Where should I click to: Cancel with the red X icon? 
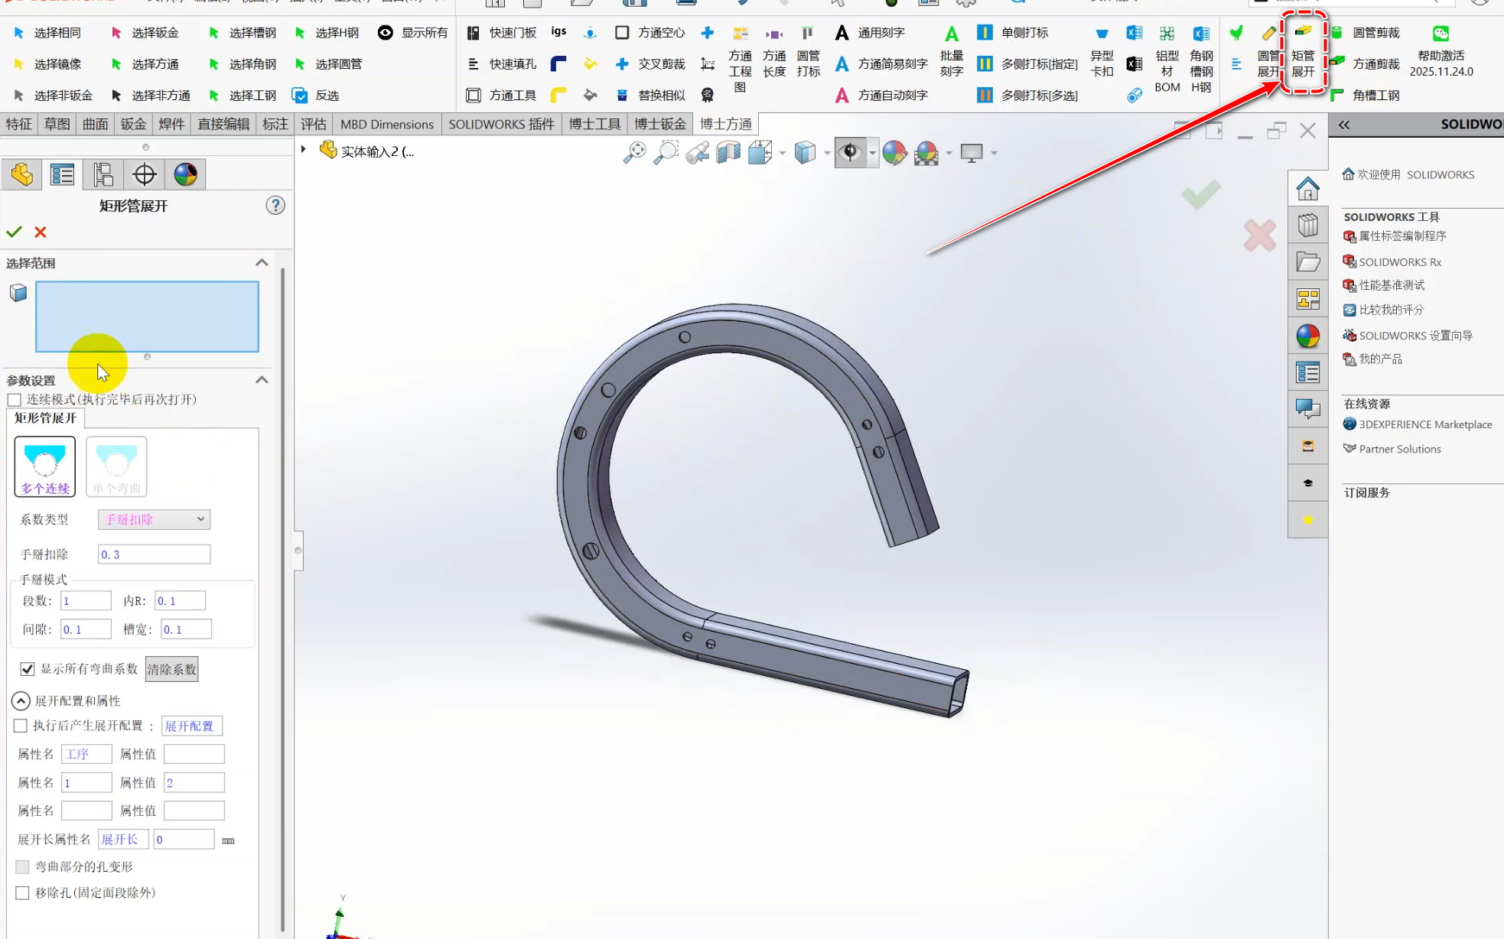tap(41, 232)
